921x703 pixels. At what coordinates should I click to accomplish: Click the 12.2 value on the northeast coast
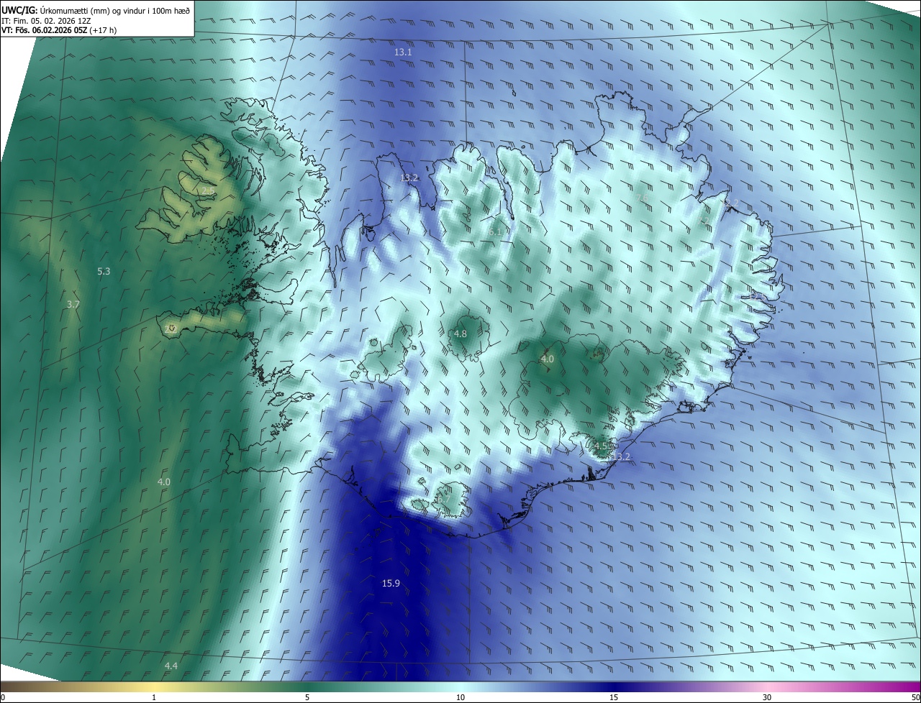click(x=731, y=204)
